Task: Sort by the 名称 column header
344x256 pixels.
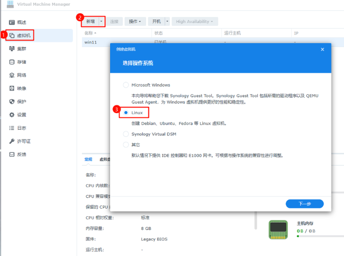Action: tap(117, 33)
